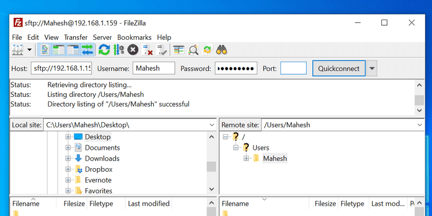Open the Bookmarks menu
The image size is (432, 216).
134,37
